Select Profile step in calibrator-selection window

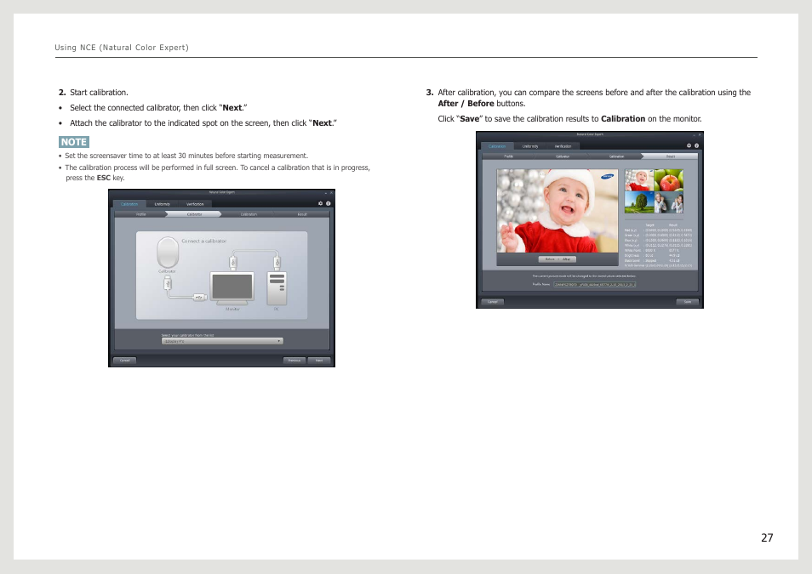click(140, 214)
